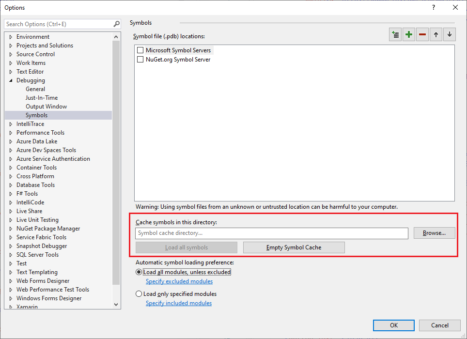Open Output Window settings page
467x339 pixels.
(x=46, y=106)
